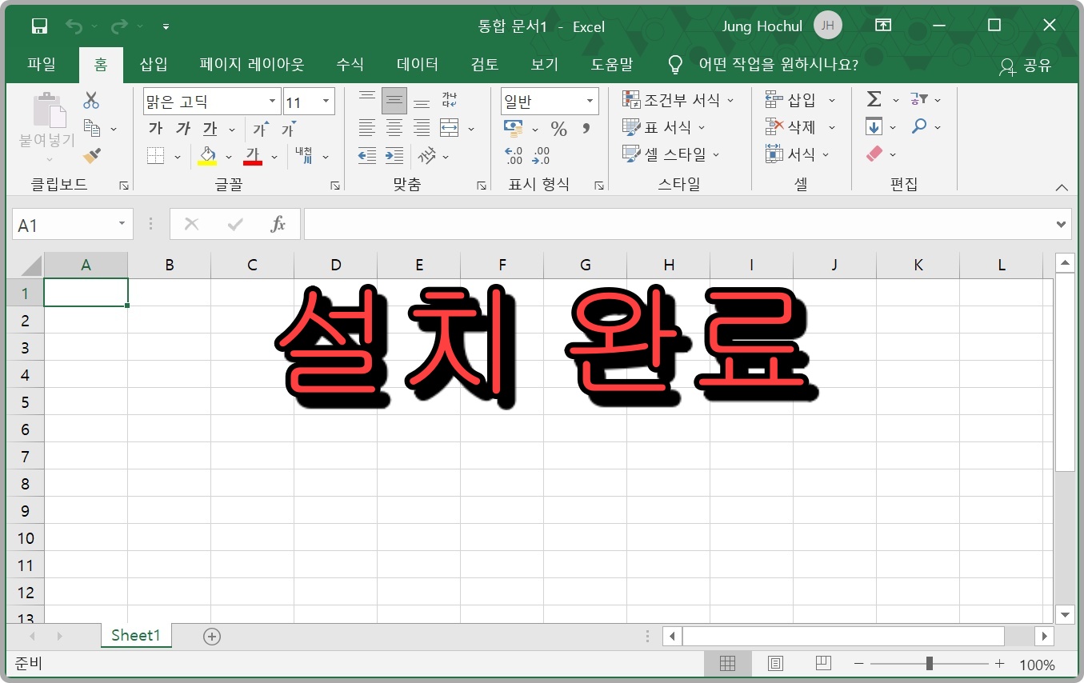Switch to the 삽입 ribbon tab
This screenshot has height=683, width=1084.
click(152, 65)
